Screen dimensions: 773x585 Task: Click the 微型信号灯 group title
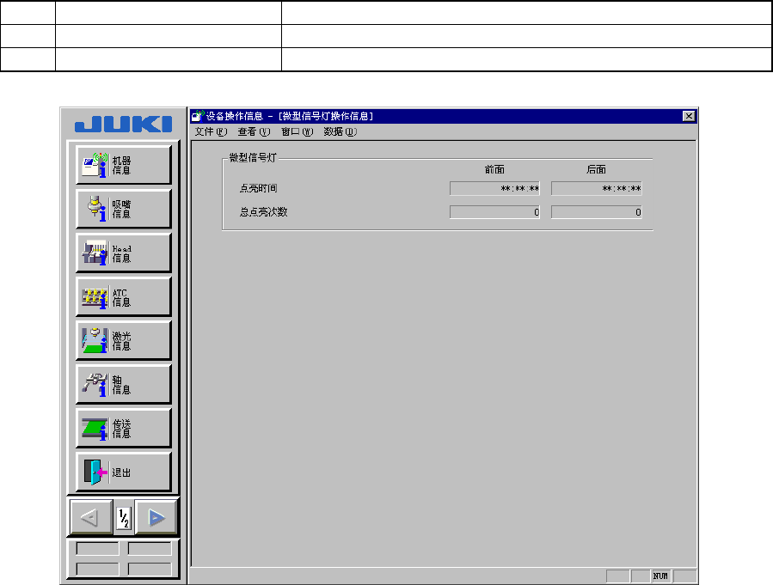[x=253, y=157]
